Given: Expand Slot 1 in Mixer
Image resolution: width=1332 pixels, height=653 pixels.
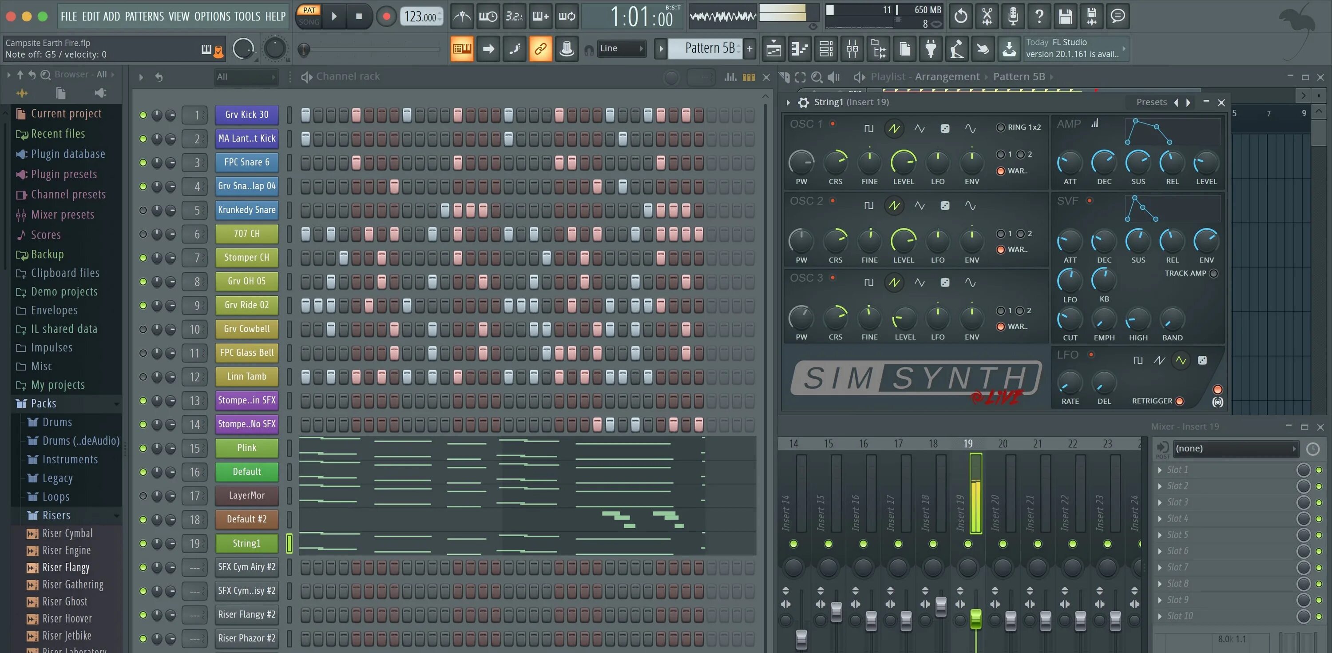Looking at the screenshot, I should click(x=1159, y=470).
